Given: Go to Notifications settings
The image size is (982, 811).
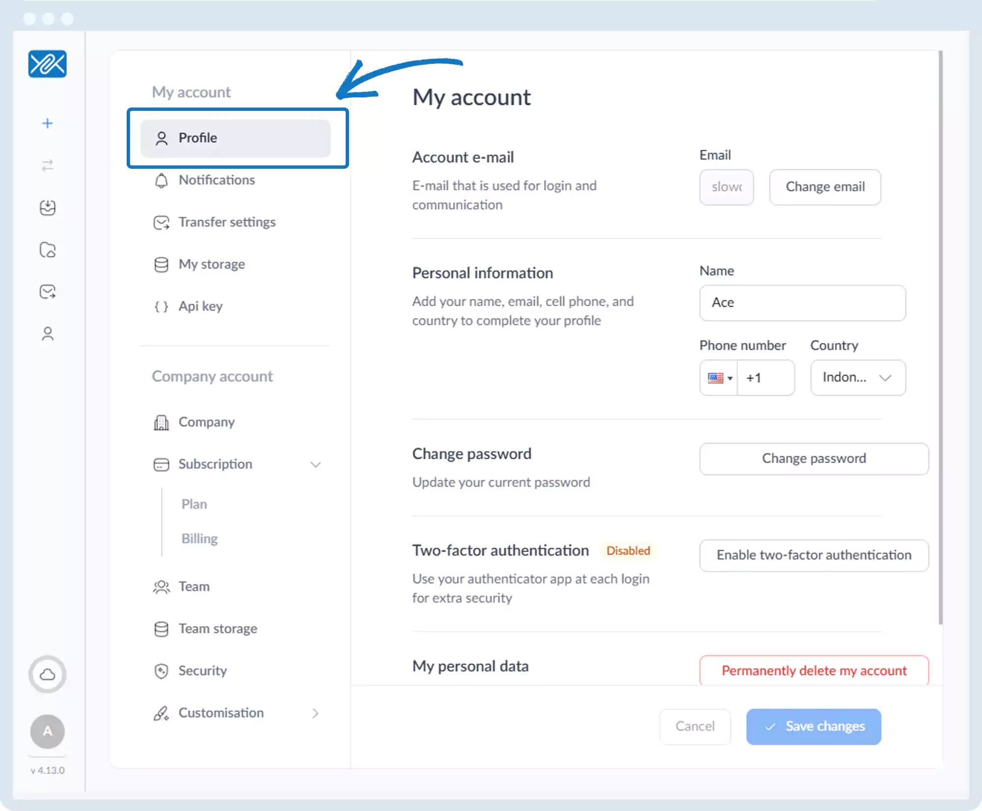Looking at the screenshot, I should point(217,180).
